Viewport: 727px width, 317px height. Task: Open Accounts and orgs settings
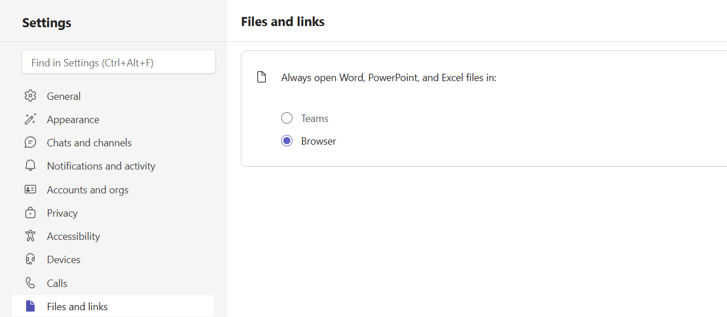(113, 189)
